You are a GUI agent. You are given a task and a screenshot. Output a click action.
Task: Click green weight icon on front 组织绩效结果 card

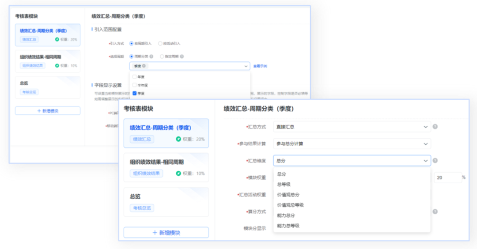178,174
